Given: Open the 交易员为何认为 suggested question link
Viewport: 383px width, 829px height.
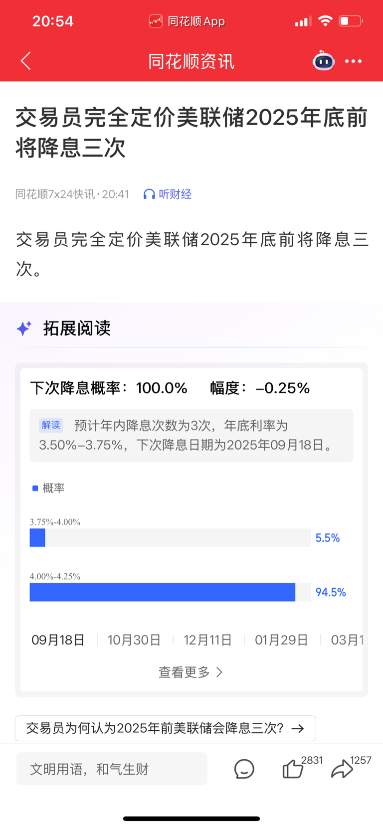Looking at the screenshot, I should point(166,728).
